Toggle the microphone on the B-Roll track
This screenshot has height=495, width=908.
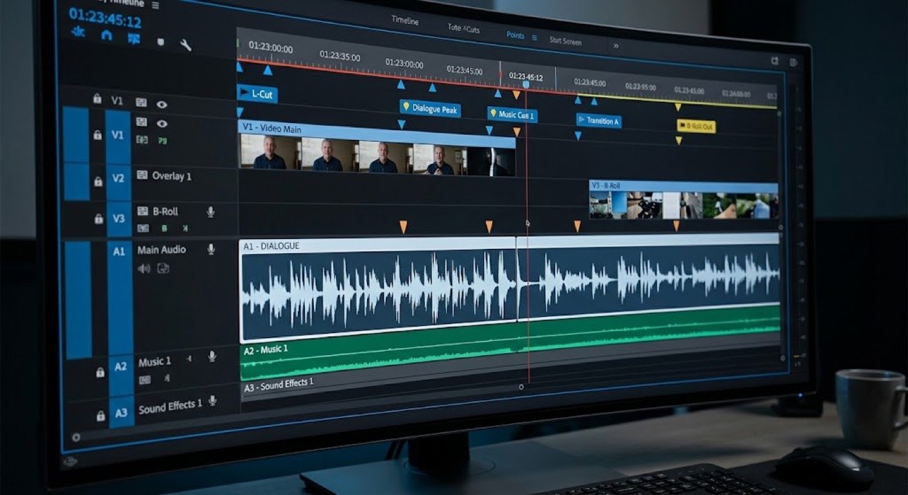[210, 212]
